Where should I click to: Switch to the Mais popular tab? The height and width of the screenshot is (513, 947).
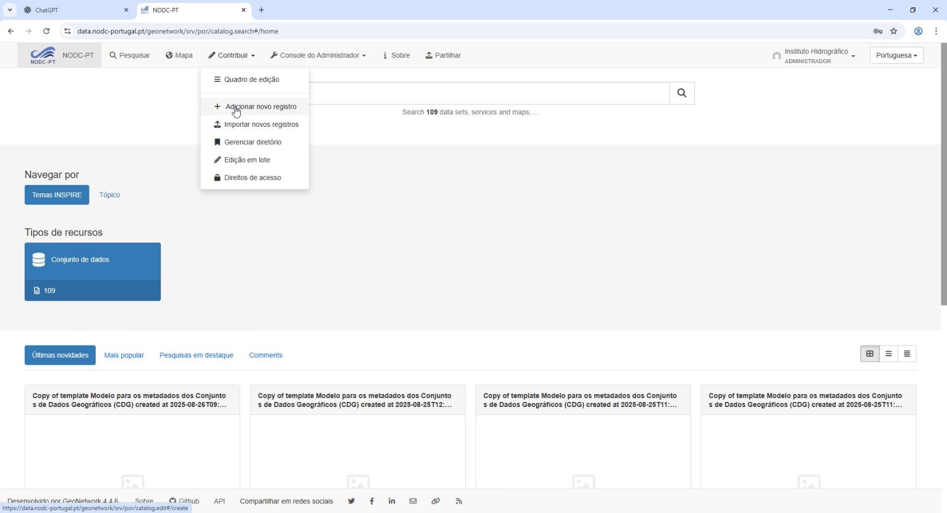(124, 356)
